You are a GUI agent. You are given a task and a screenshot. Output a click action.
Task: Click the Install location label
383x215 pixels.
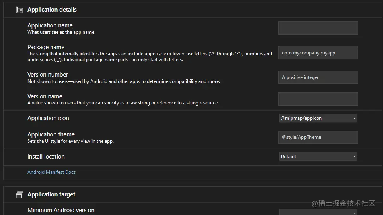point(46,157)
